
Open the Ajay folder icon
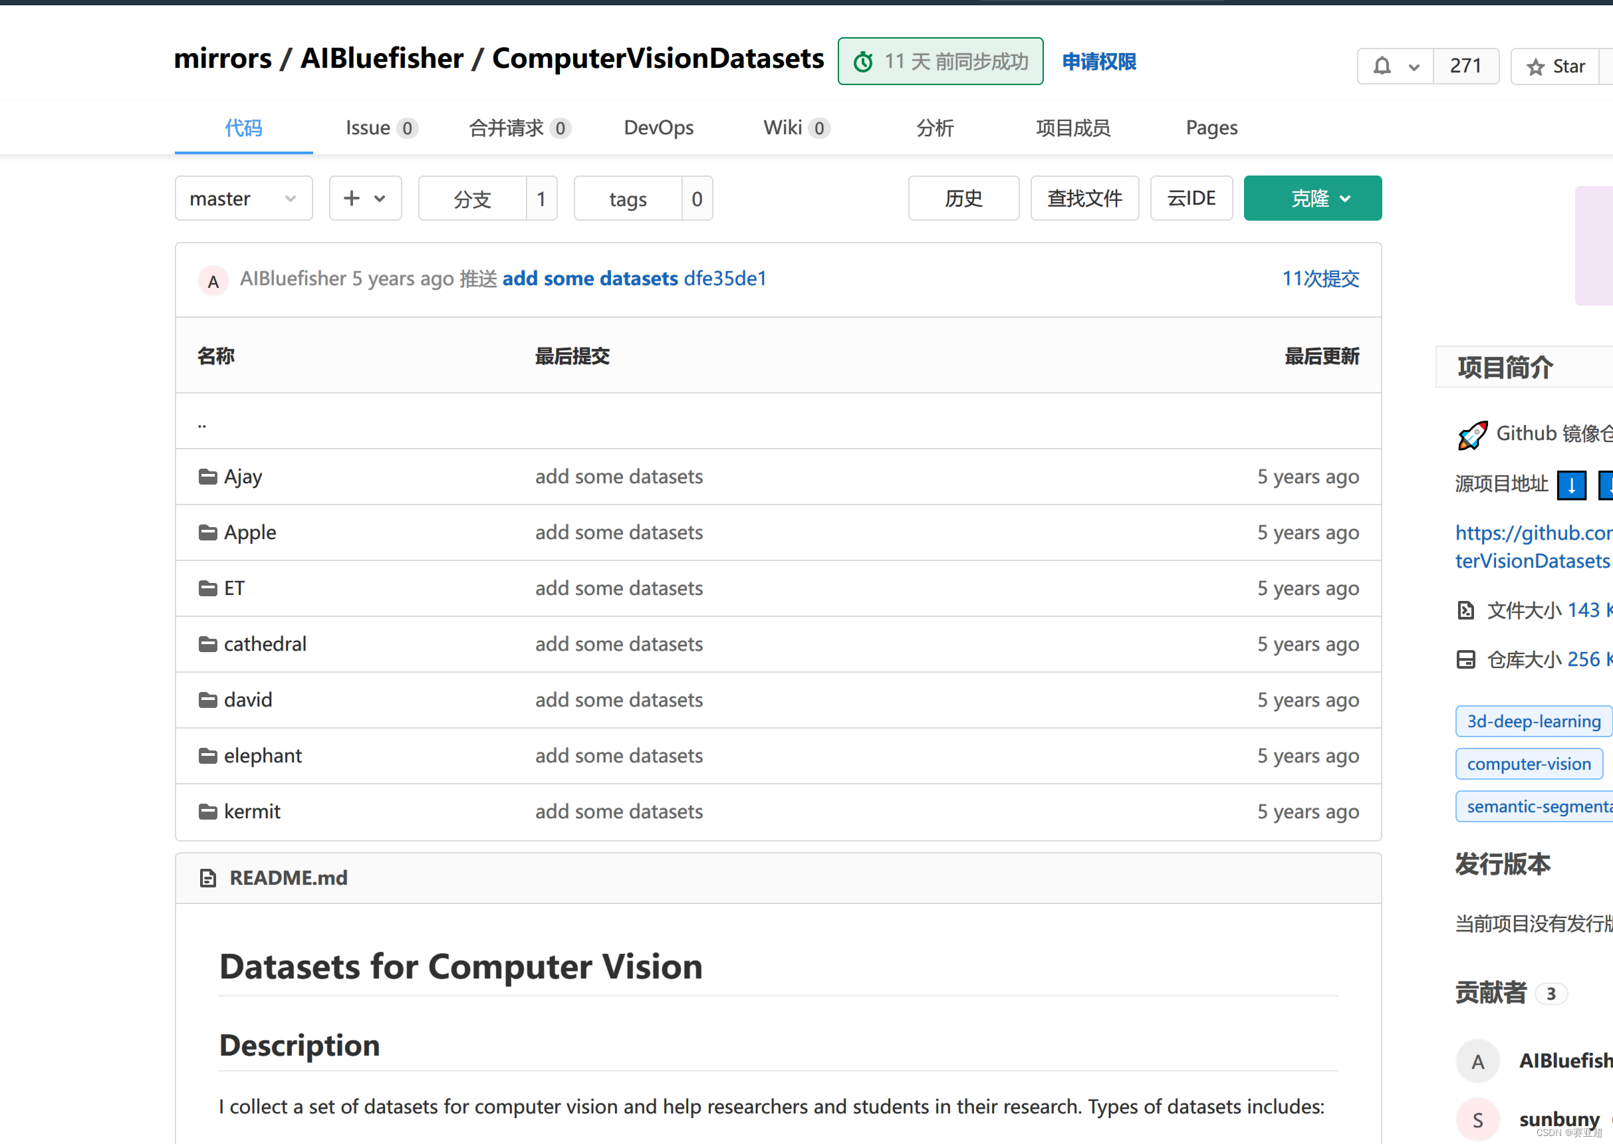tap(207, 477)
